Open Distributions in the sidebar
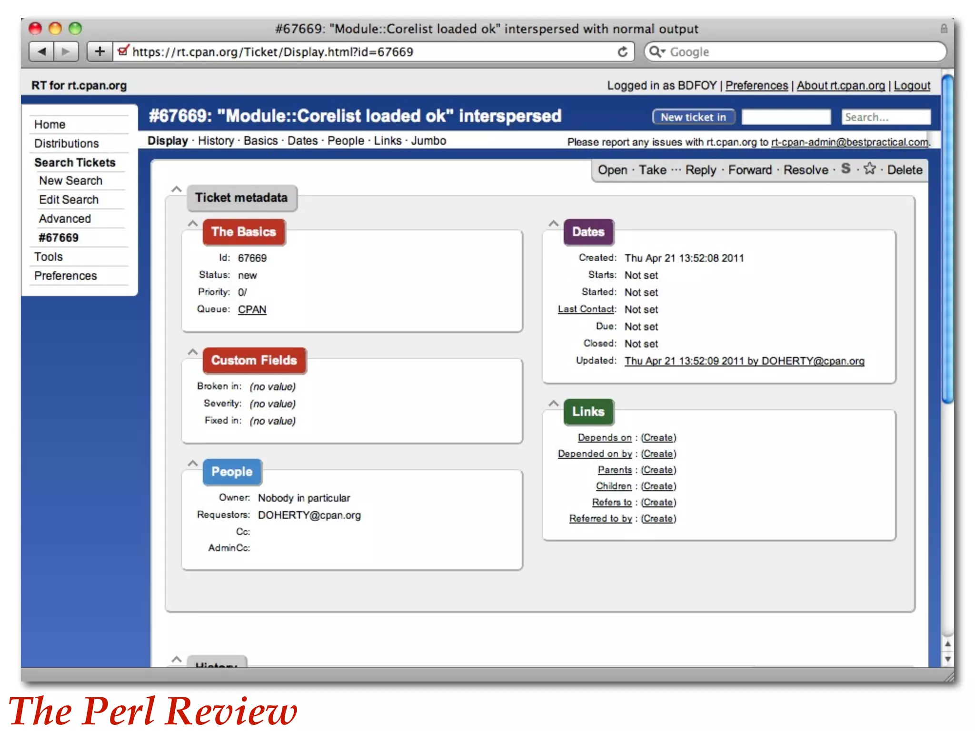This screenshot has height=731, width=975. pyautogui.click(x=67, y=143)
